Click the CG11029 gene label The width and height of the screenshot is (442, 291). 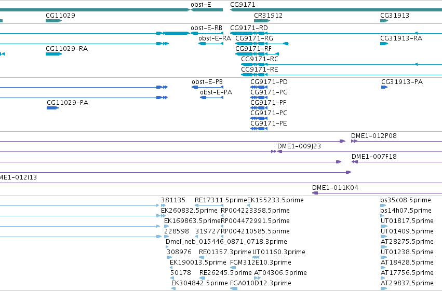tap(60, 15)
